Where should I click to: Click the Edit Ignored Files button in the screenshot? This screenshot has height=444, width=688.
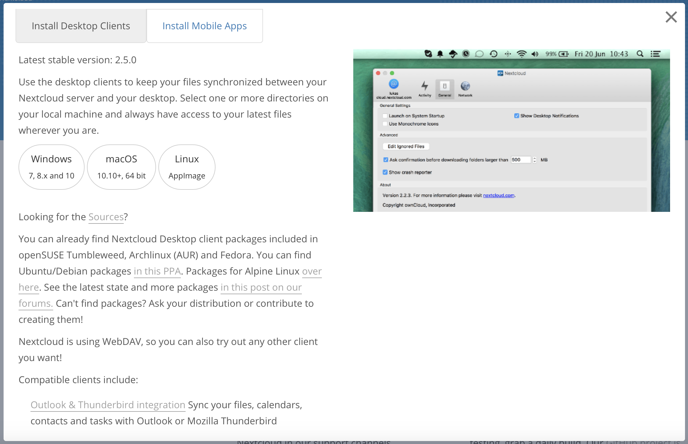[x=406, y=147]
